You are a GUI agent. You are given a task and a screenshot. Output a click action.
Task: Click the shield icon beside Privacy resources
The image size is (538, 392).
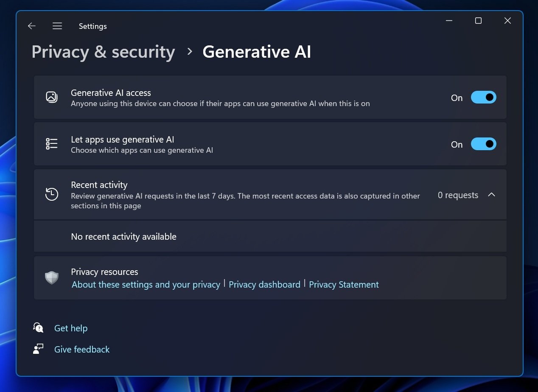click(51, 278)
